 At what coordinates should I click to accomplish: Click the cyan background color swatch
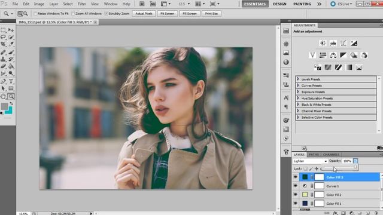10,111
